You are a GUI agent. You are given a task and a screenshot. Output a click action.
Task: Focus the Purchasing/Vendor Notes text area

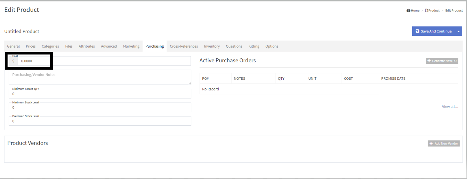click(100, 77)
